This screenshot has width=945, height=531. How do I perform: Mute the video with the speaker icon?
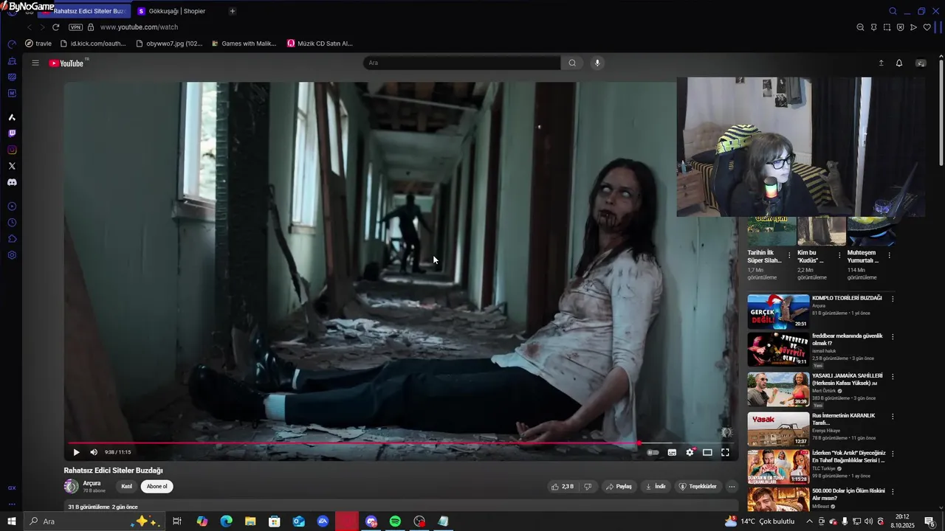[x=94, y=452]
